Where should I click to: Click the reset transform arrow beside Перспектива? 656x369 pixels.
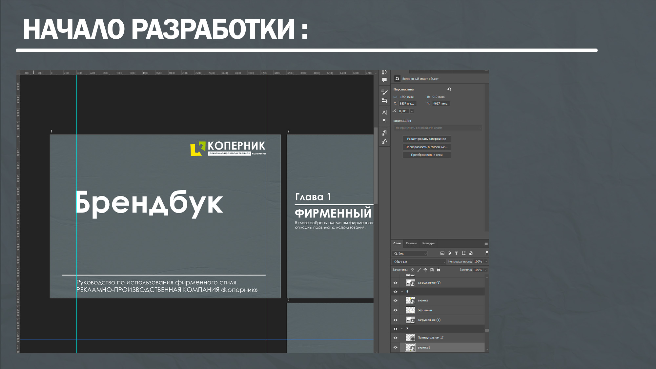449,89
